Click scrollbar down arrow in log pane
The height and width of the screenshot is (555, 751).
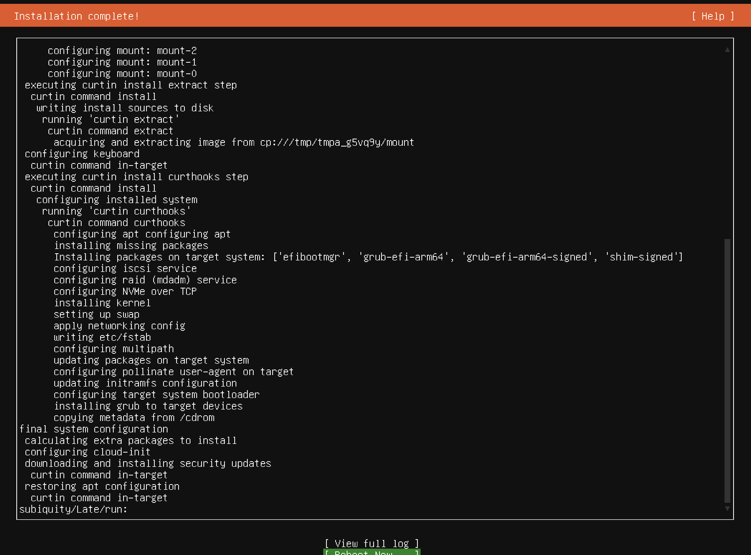727,508
